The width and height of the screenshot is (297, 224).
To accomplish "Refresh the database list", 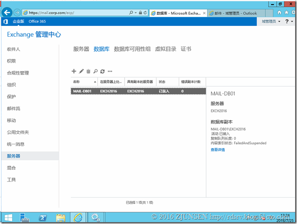I will [102, 71].
